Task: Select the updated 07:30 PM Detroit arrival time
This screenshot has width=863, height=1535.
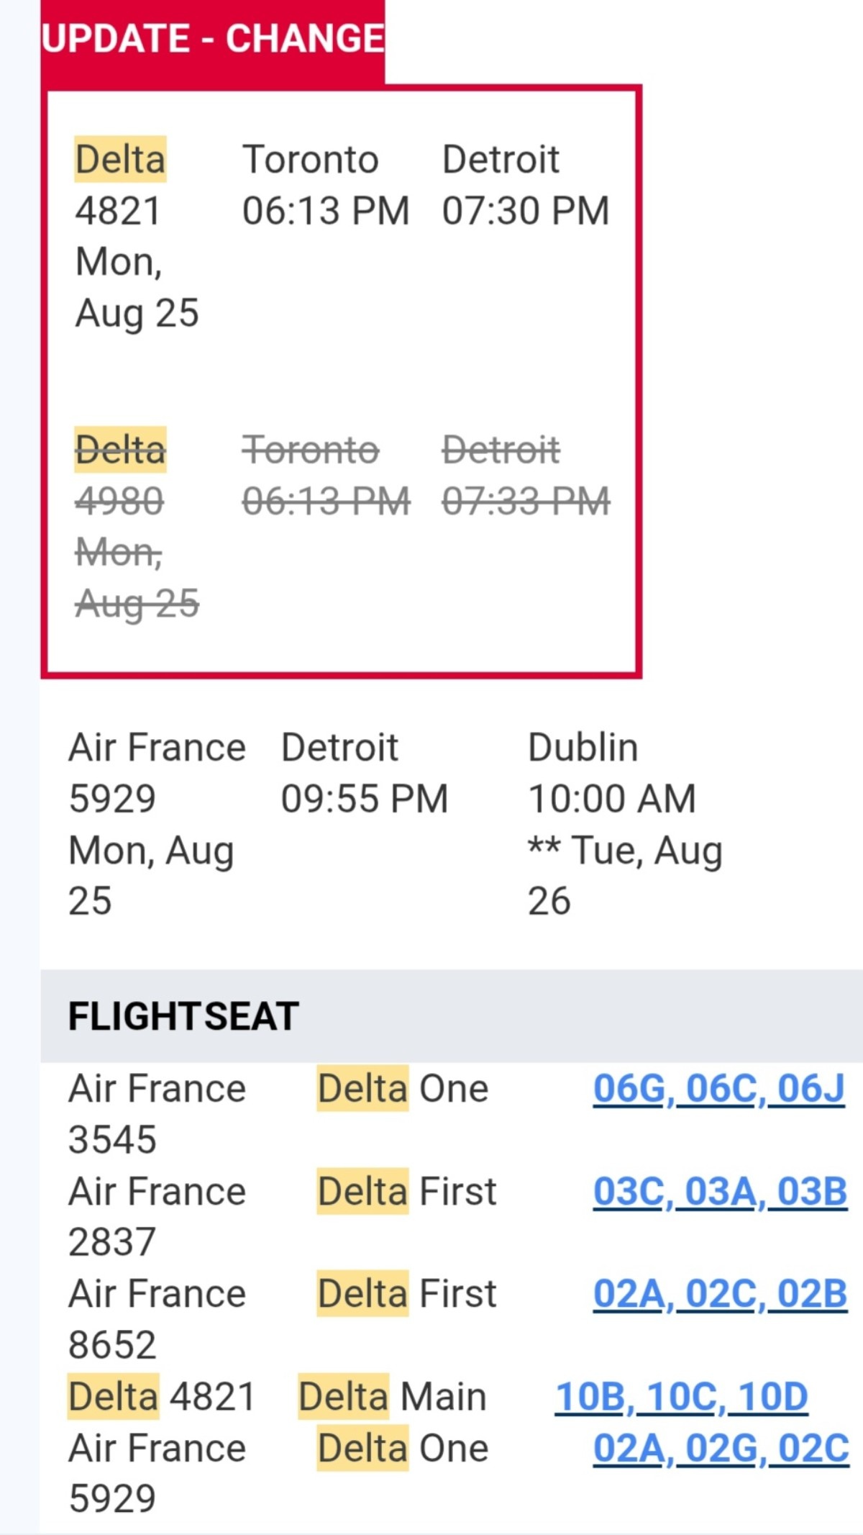Action: coord(526,211)
